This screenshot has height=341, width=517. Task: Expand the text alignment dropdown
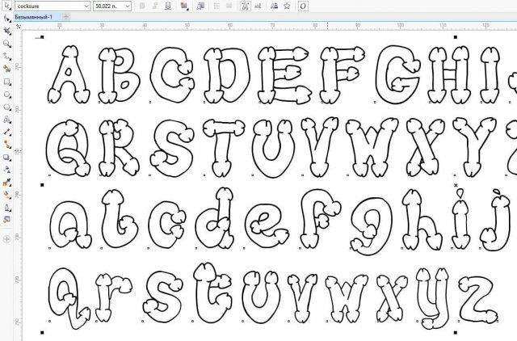coord(186,6)
